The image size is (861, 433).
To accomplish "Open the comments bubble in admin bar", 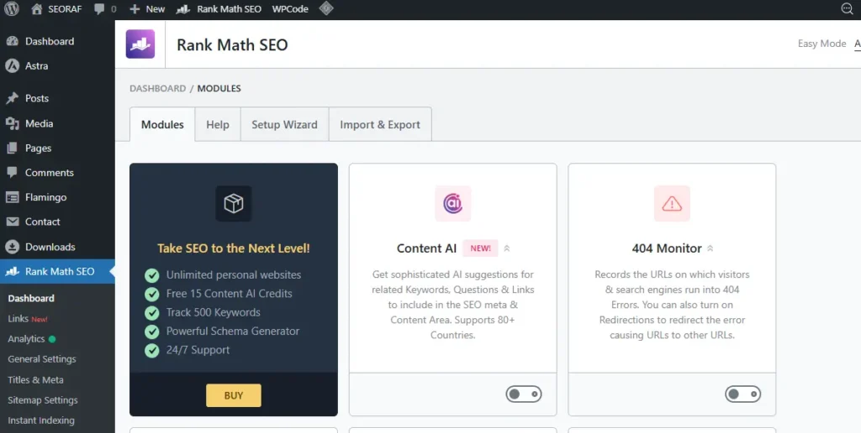I will [105, 8].
